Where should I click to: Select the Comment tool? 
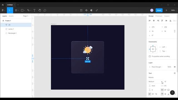tap(45, 10)
